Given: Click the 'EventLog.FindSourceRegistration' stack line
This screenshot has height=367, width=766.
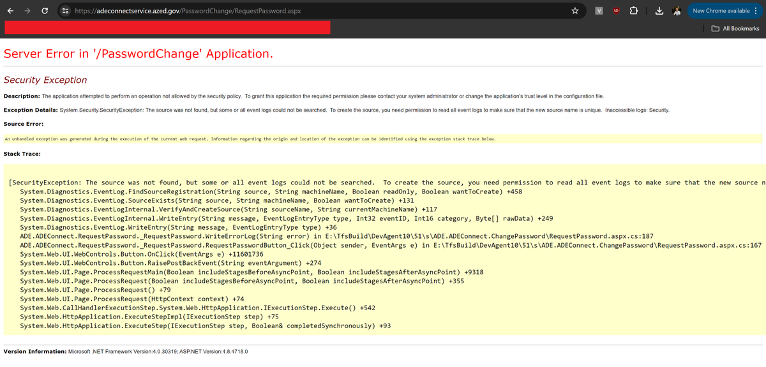Looking at the screenshot, I should point(271,191).
